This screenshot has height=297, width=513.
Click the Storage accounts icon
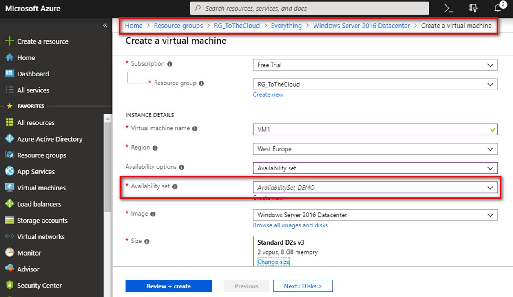click(x=9, y=220)
